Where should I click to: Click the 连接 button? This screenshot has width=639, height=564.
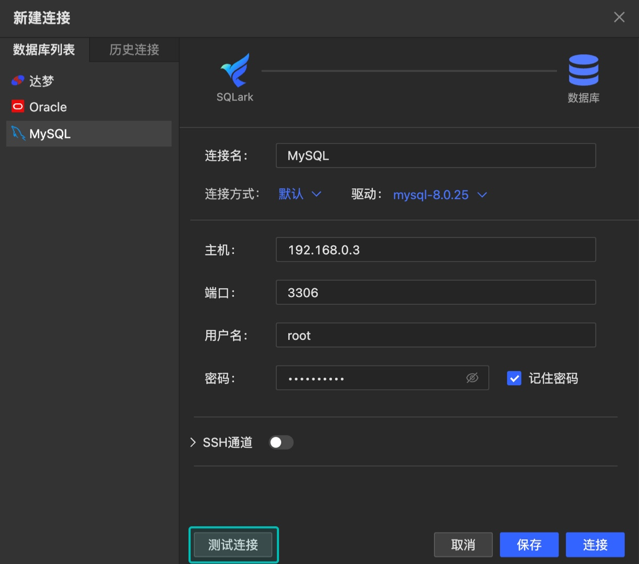tap(595, 545)
